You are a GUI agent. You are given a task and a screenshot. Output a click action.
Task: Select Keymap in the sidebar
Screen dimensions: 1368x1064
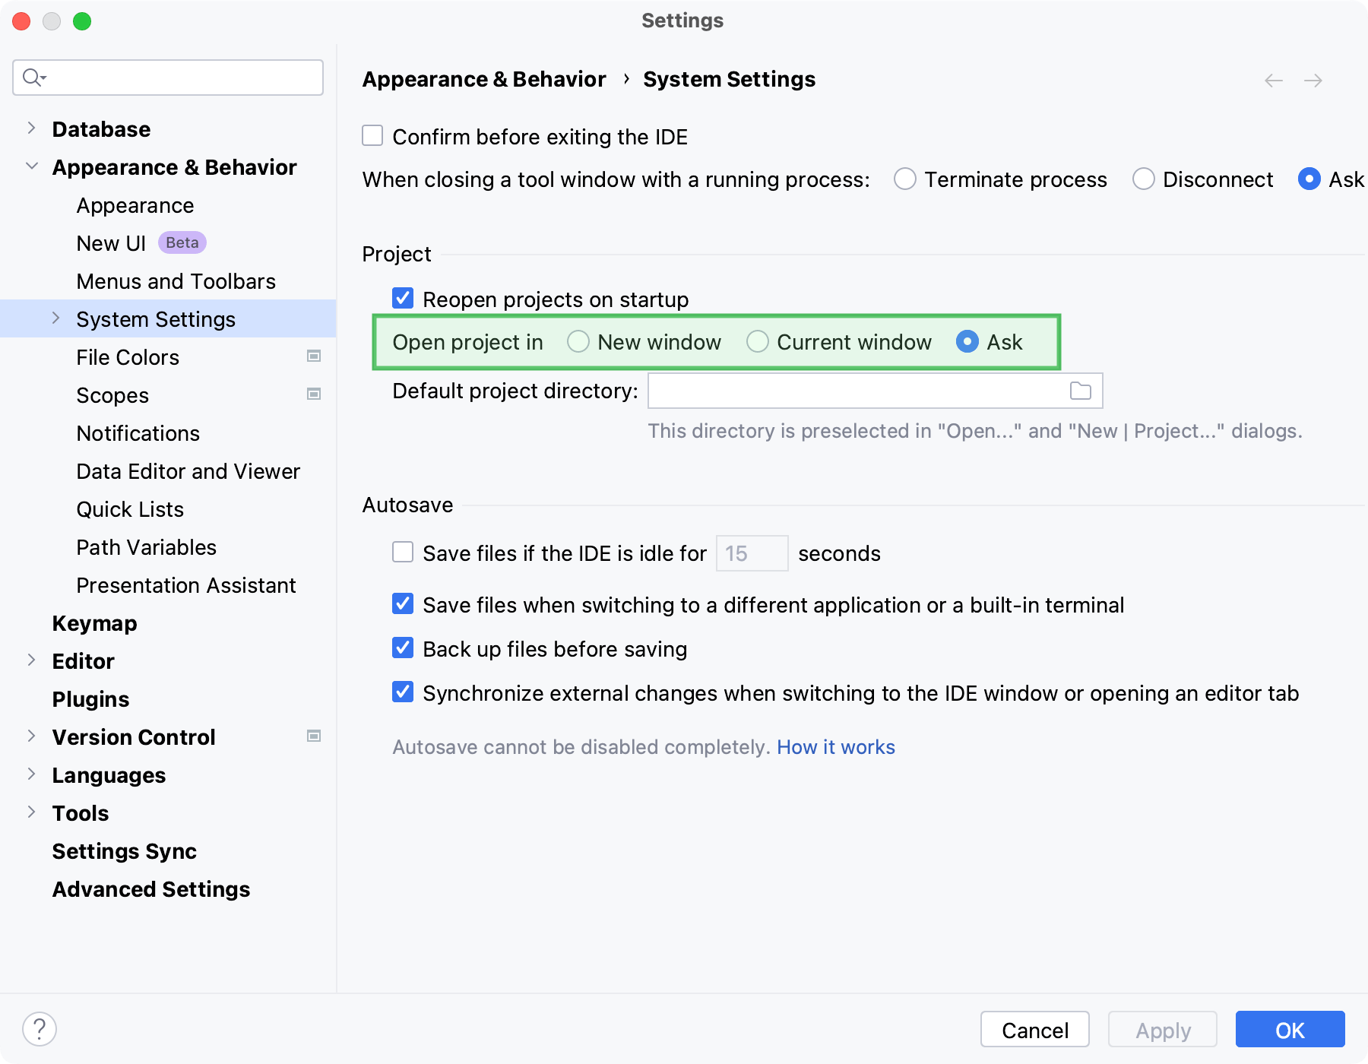94,623
